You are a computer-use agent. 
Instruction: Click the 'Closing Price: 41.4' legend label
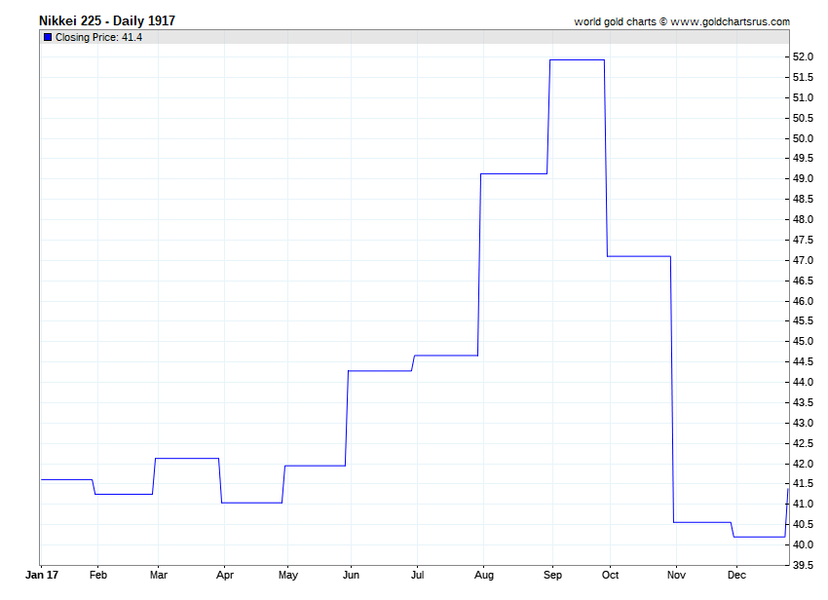[98, 37]
